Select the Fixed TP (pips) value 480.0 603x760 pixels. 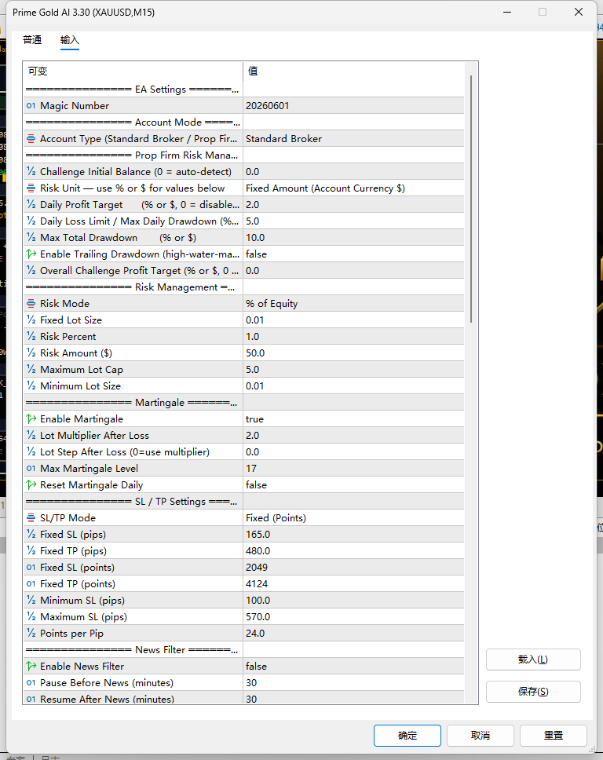click(x=353, y=550)
